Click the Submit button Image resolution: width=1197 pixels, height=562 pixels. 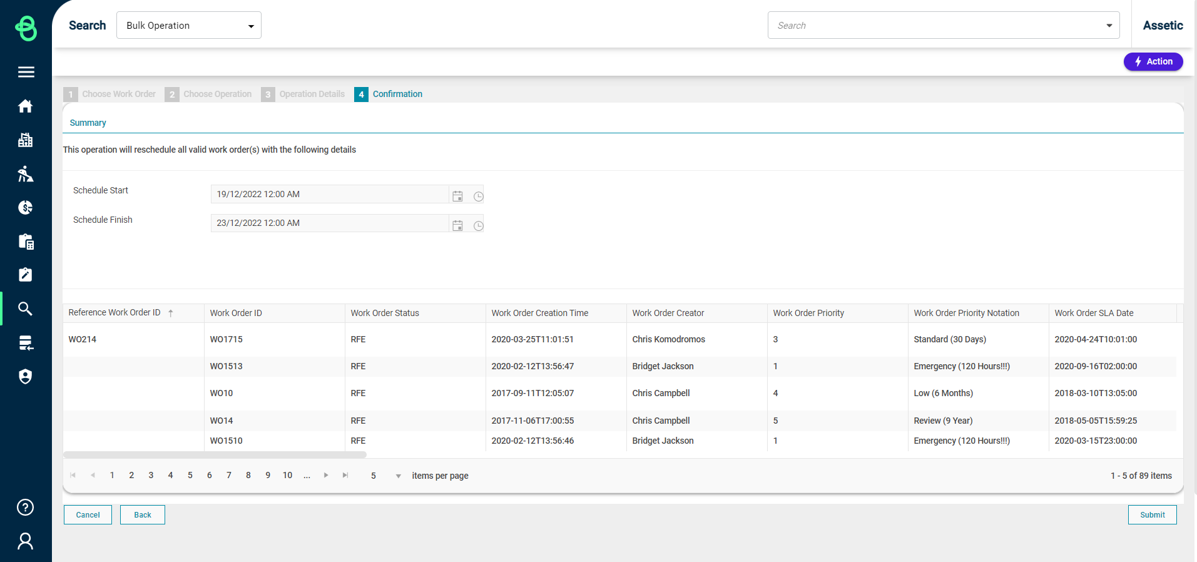point(1153,514)
